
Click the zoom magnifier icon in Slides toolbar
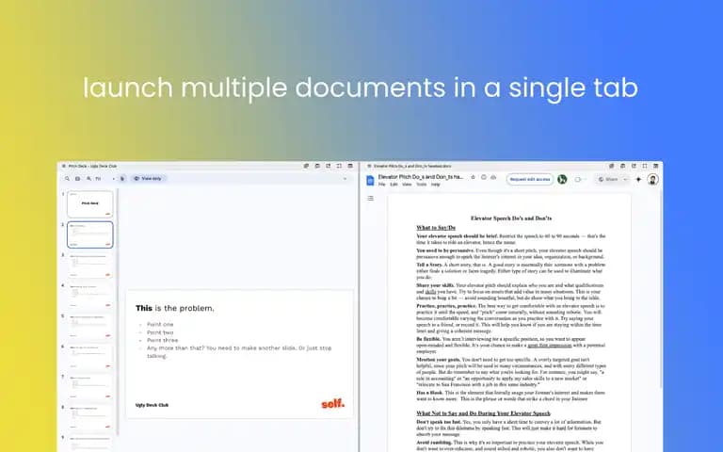(x=89, y=179)
